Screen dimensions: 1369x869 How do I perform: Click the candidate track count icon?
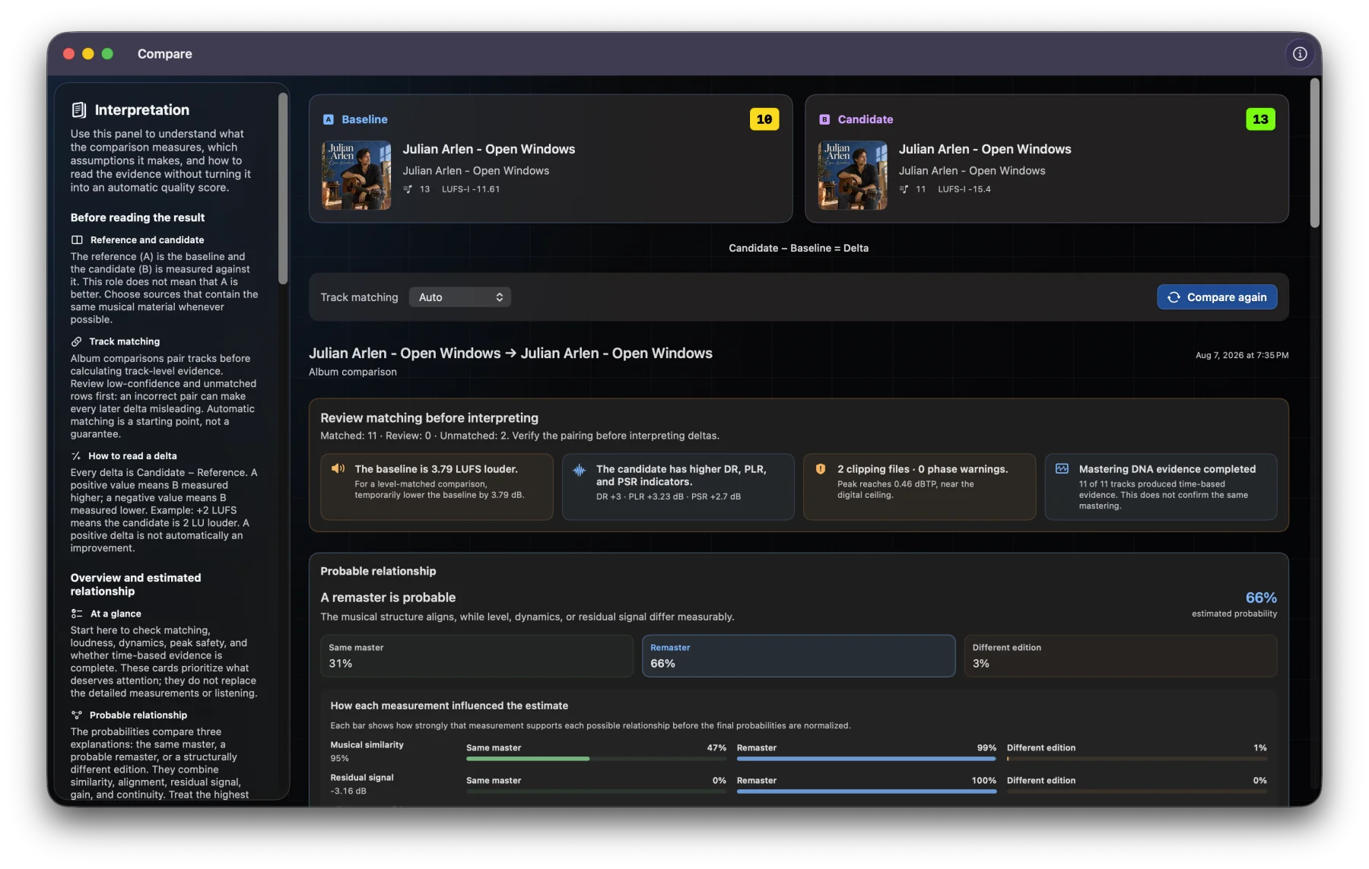pyautogui.click(x=904, y=189)
